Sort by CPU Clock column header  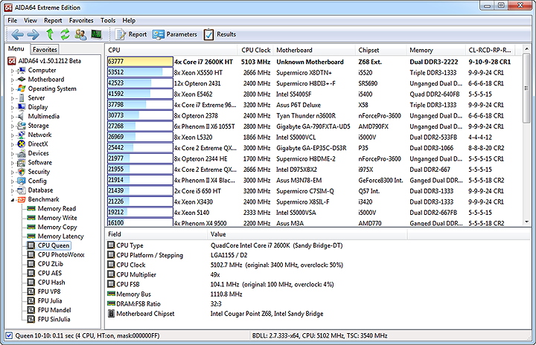point(255,51)
